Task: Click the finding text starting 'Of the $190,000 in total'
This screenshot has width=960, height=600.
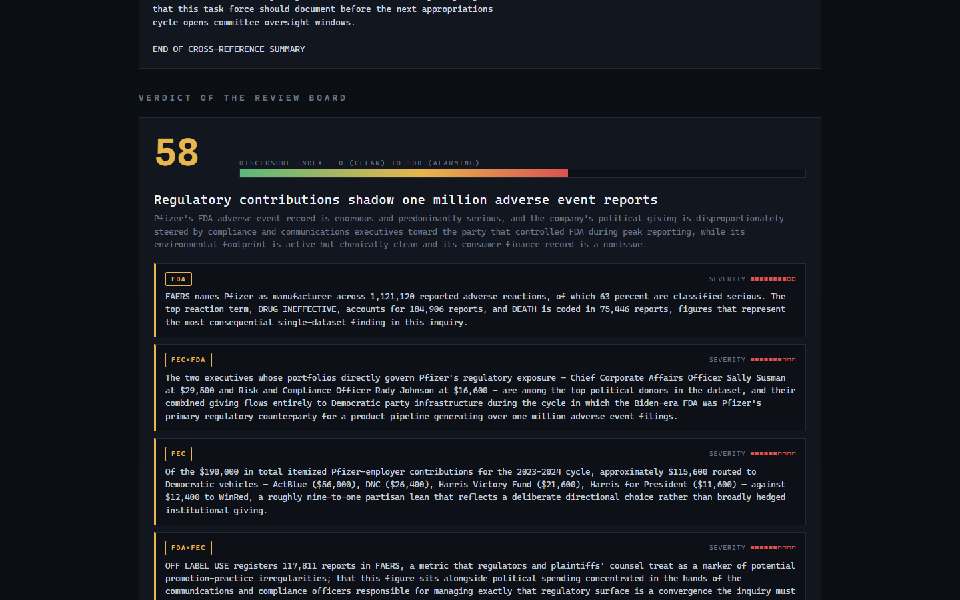Action: coord(475,491)
